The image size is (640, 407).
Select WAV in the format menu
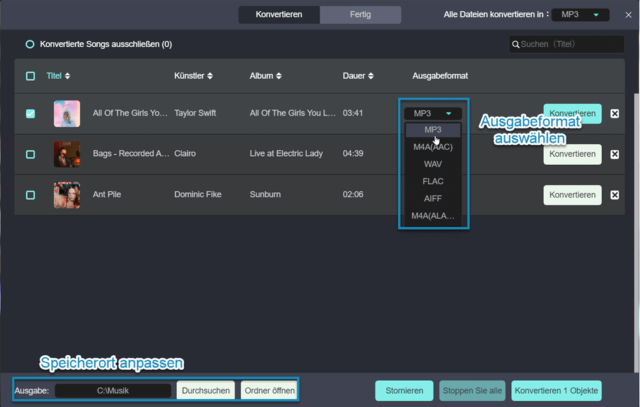click(x=432, y=164)
